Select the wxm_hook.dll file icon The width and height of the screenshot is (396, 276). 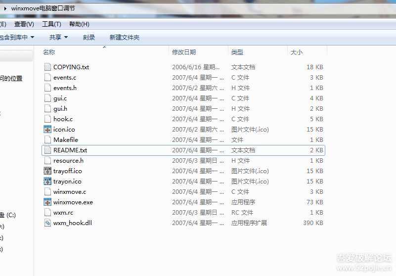click(47, 223)
